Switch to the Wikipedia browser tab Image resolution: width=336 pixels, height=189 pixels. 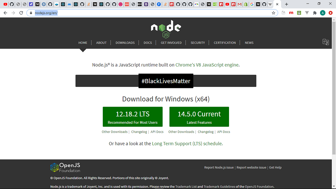270,4
